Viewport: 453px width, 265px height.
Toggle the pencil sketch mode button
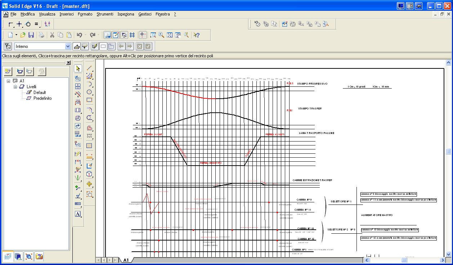(x=116, y=35)
